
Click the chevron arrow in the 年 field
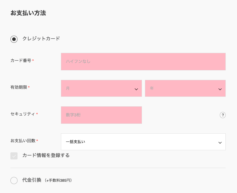pyautogui.click(x=220, y=89)
